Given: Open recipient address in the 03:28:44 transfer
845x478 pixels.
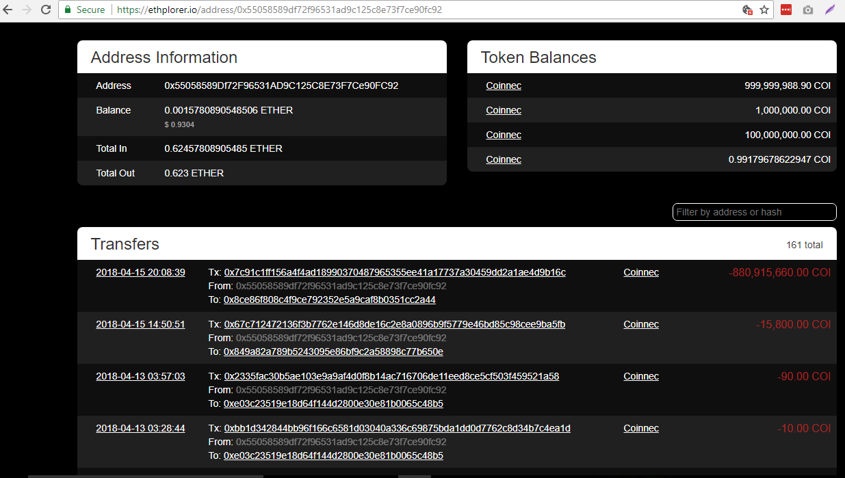Looking at the screenshot, I should [333, 455].
